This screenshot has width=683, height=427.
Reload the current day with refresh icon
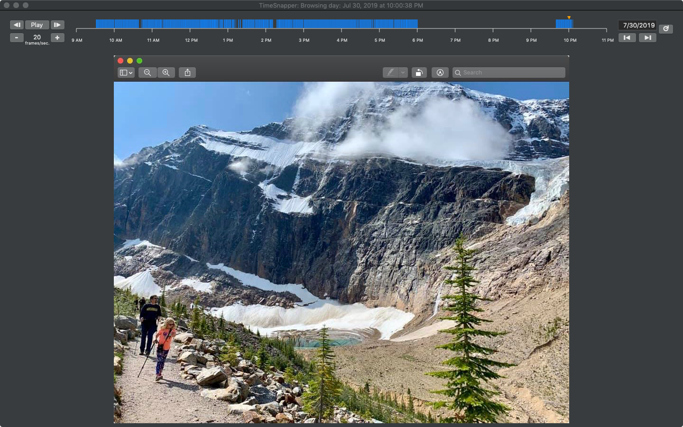666,29
